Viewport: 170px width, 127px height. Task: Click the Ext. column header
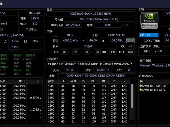pyautogui.click(x=114, y=81)
